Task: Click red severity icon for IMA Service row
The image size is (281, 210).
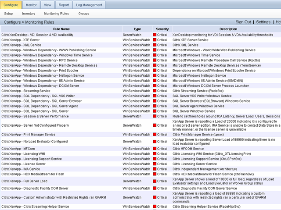Action: coord(155,169)
